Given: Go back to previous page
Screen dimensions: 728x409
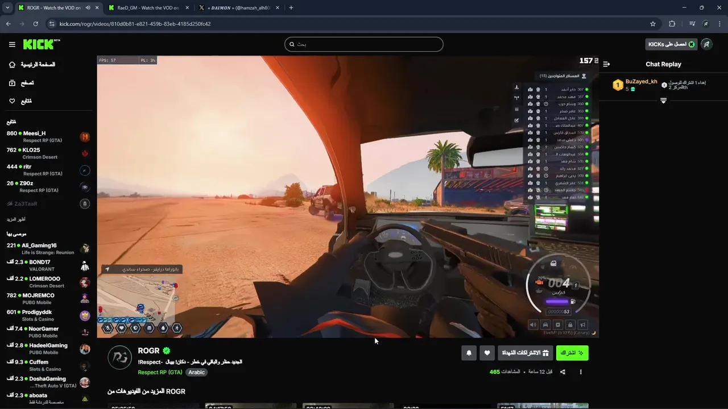Looking at the screenshot, I should click(8, 24).
